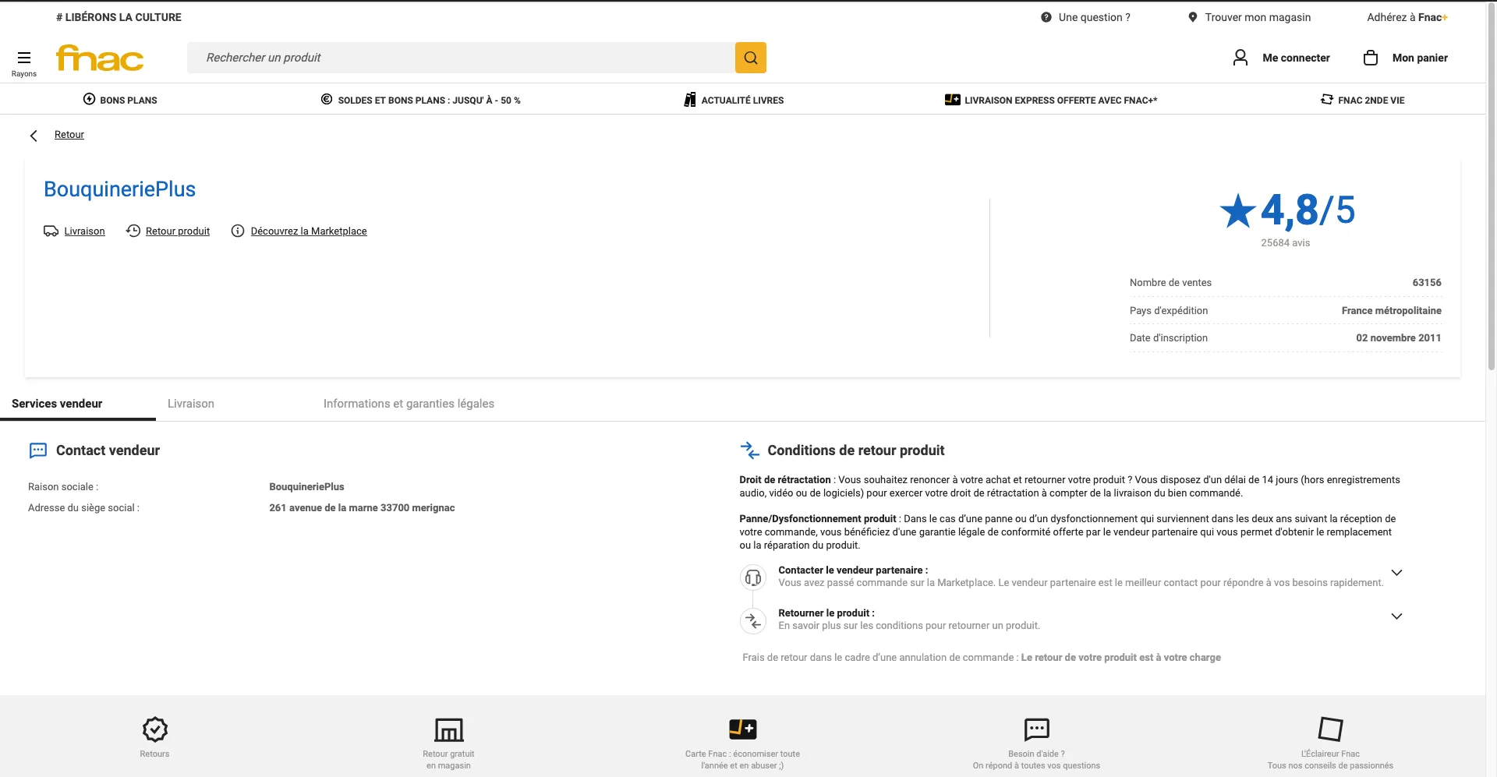Click the L'Éclaireur Fnac icon
This screenshot has width=1497, height=777.
(x=1330, y=729)
